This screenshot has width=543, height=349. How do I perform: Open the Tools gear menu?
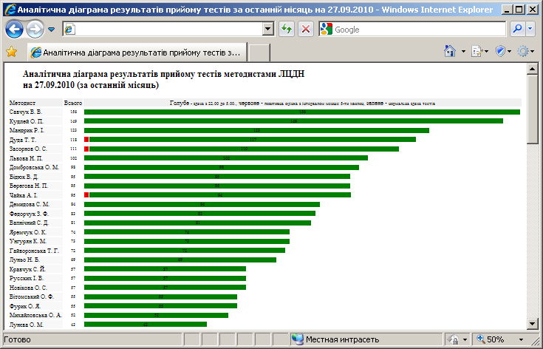click(x=522, y=51)
